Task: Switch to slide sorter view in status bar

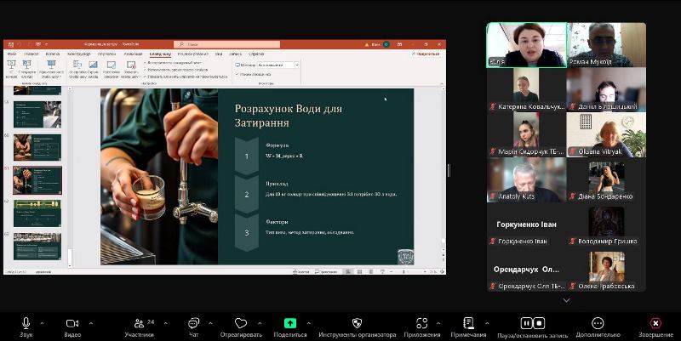Action: [359, 271]
